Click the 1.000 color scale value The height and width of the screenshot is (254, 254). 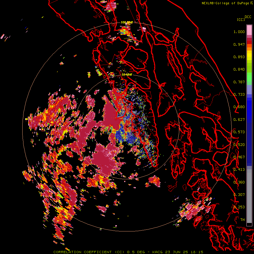tap(239, 32)
